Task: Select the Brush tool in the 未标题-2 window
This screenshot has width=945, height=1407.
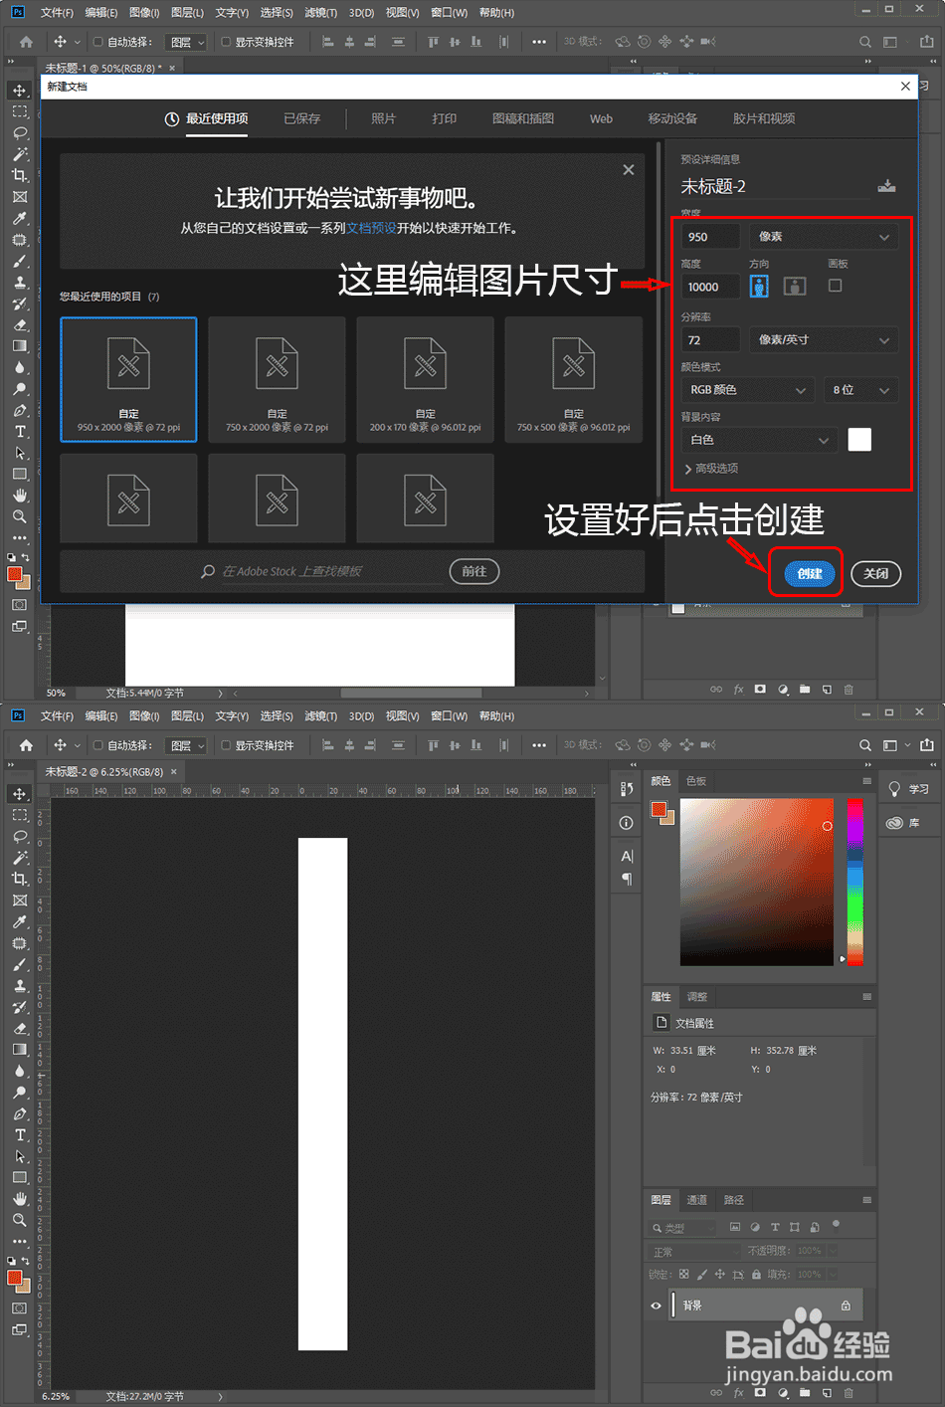Action: click(20, 964)
